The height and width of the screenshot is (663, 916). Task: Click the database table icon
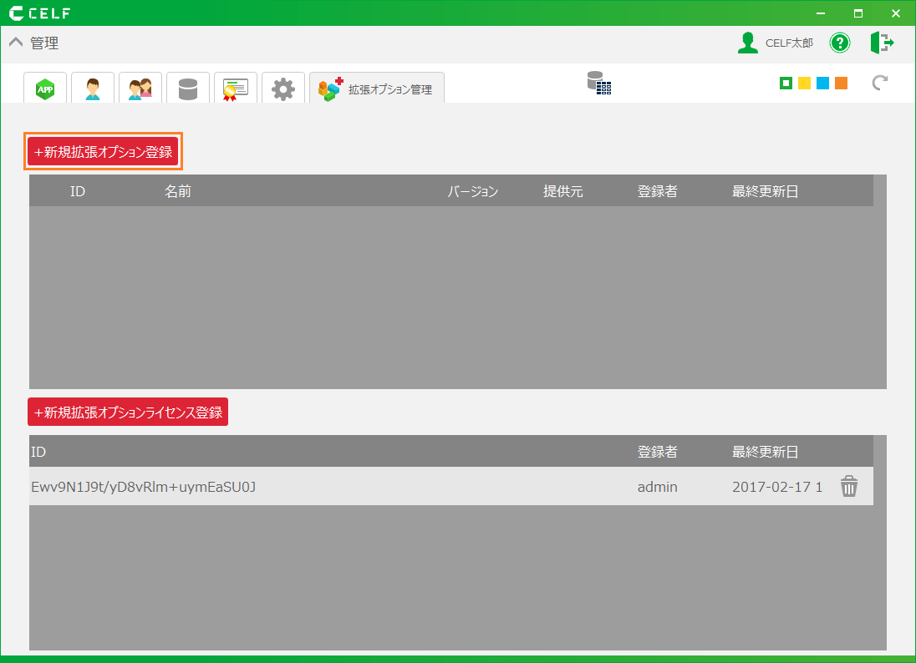(x=598, y=83)
